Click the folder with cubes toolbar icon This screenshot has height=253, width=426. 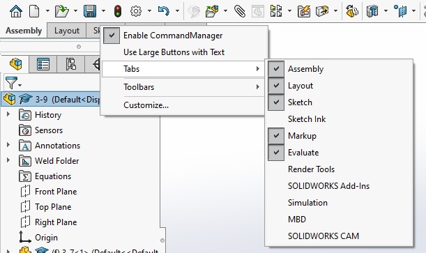coord(212,11)
